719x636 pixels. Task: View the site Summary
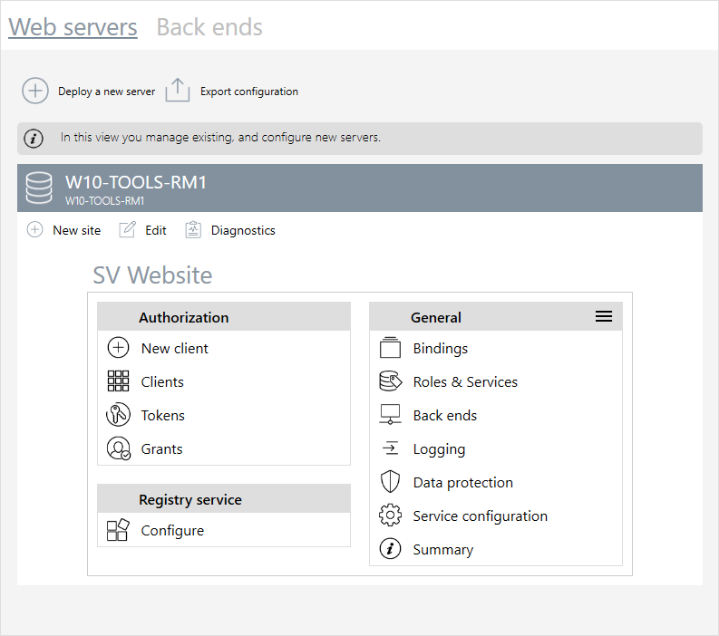(x=442, y=549)
